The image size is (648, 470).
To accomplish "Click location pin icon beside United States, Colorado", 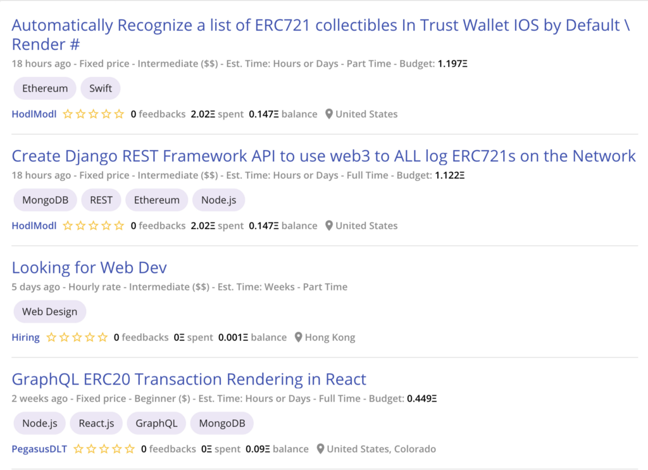I will click(321, 449).
